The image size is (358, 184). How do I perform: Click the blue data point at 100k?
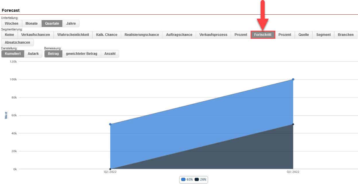293,80
